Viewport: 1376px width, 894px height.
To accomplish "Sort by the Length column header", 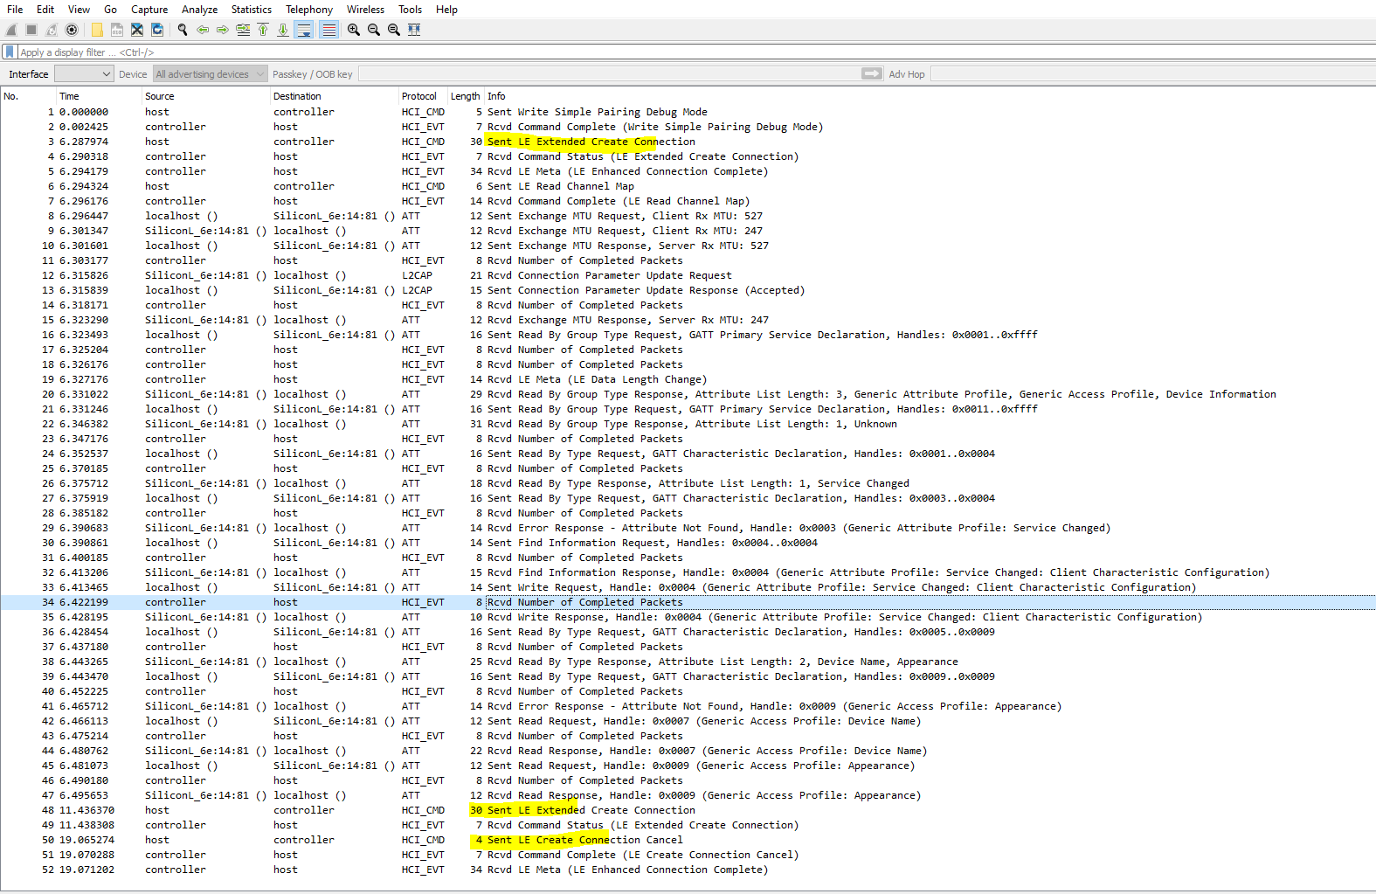I will pyautogui.click(x=466, y=96).
